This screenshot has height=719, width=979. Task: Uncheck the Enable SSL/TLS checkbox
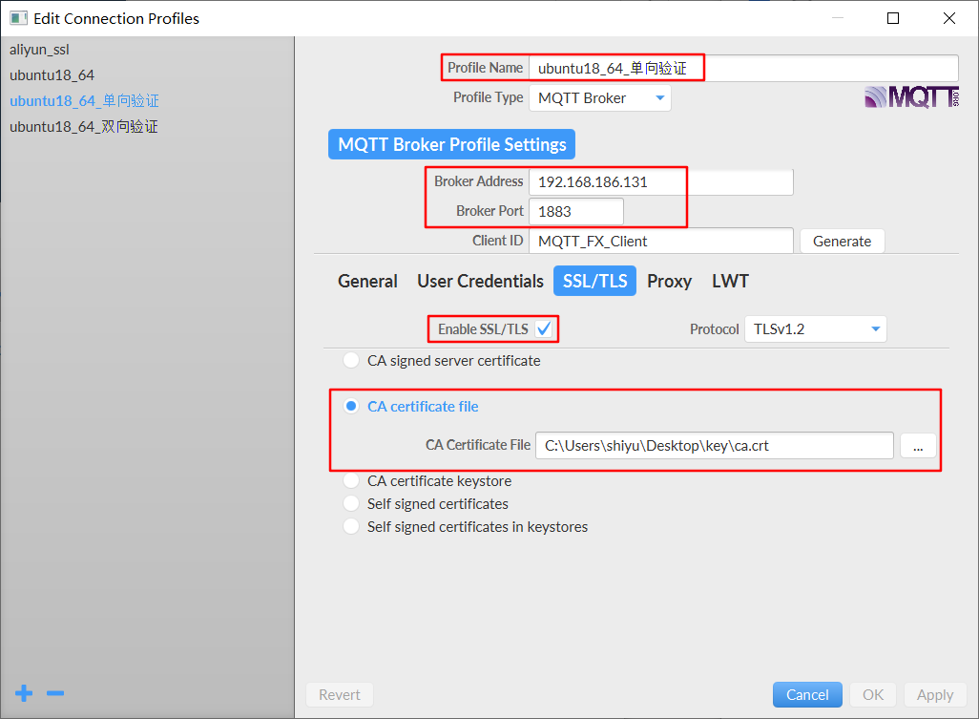coord(545,328)
